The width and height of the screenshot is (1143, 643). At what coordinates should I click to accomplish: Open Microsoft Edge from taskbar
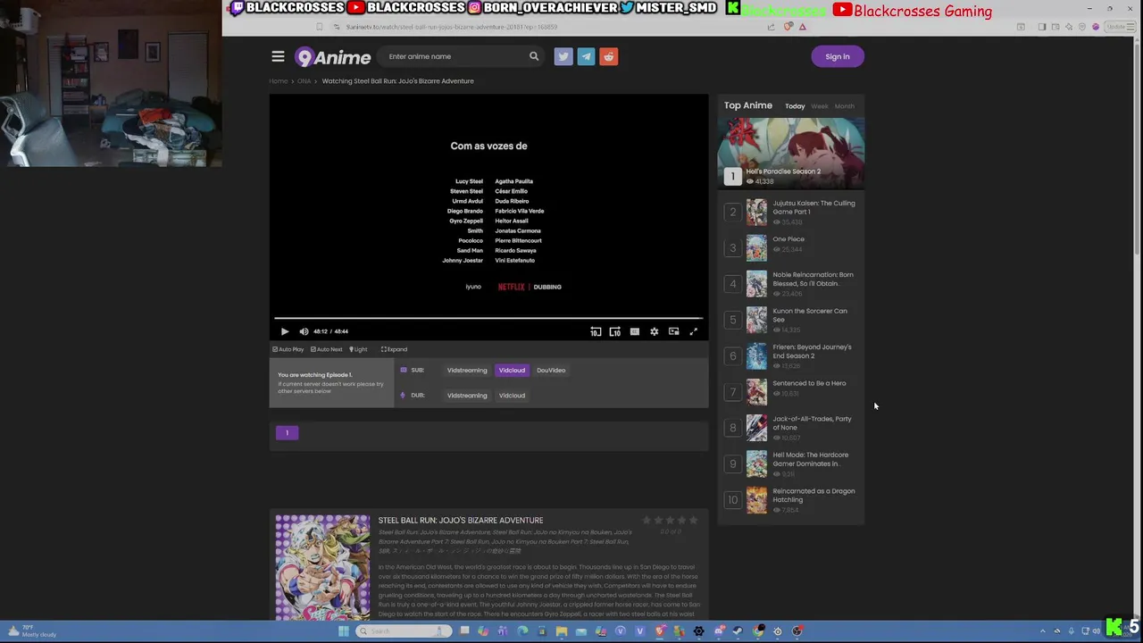pos(522,631)
